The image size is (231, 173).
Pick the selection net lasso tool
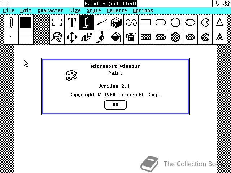coord(57,37)
